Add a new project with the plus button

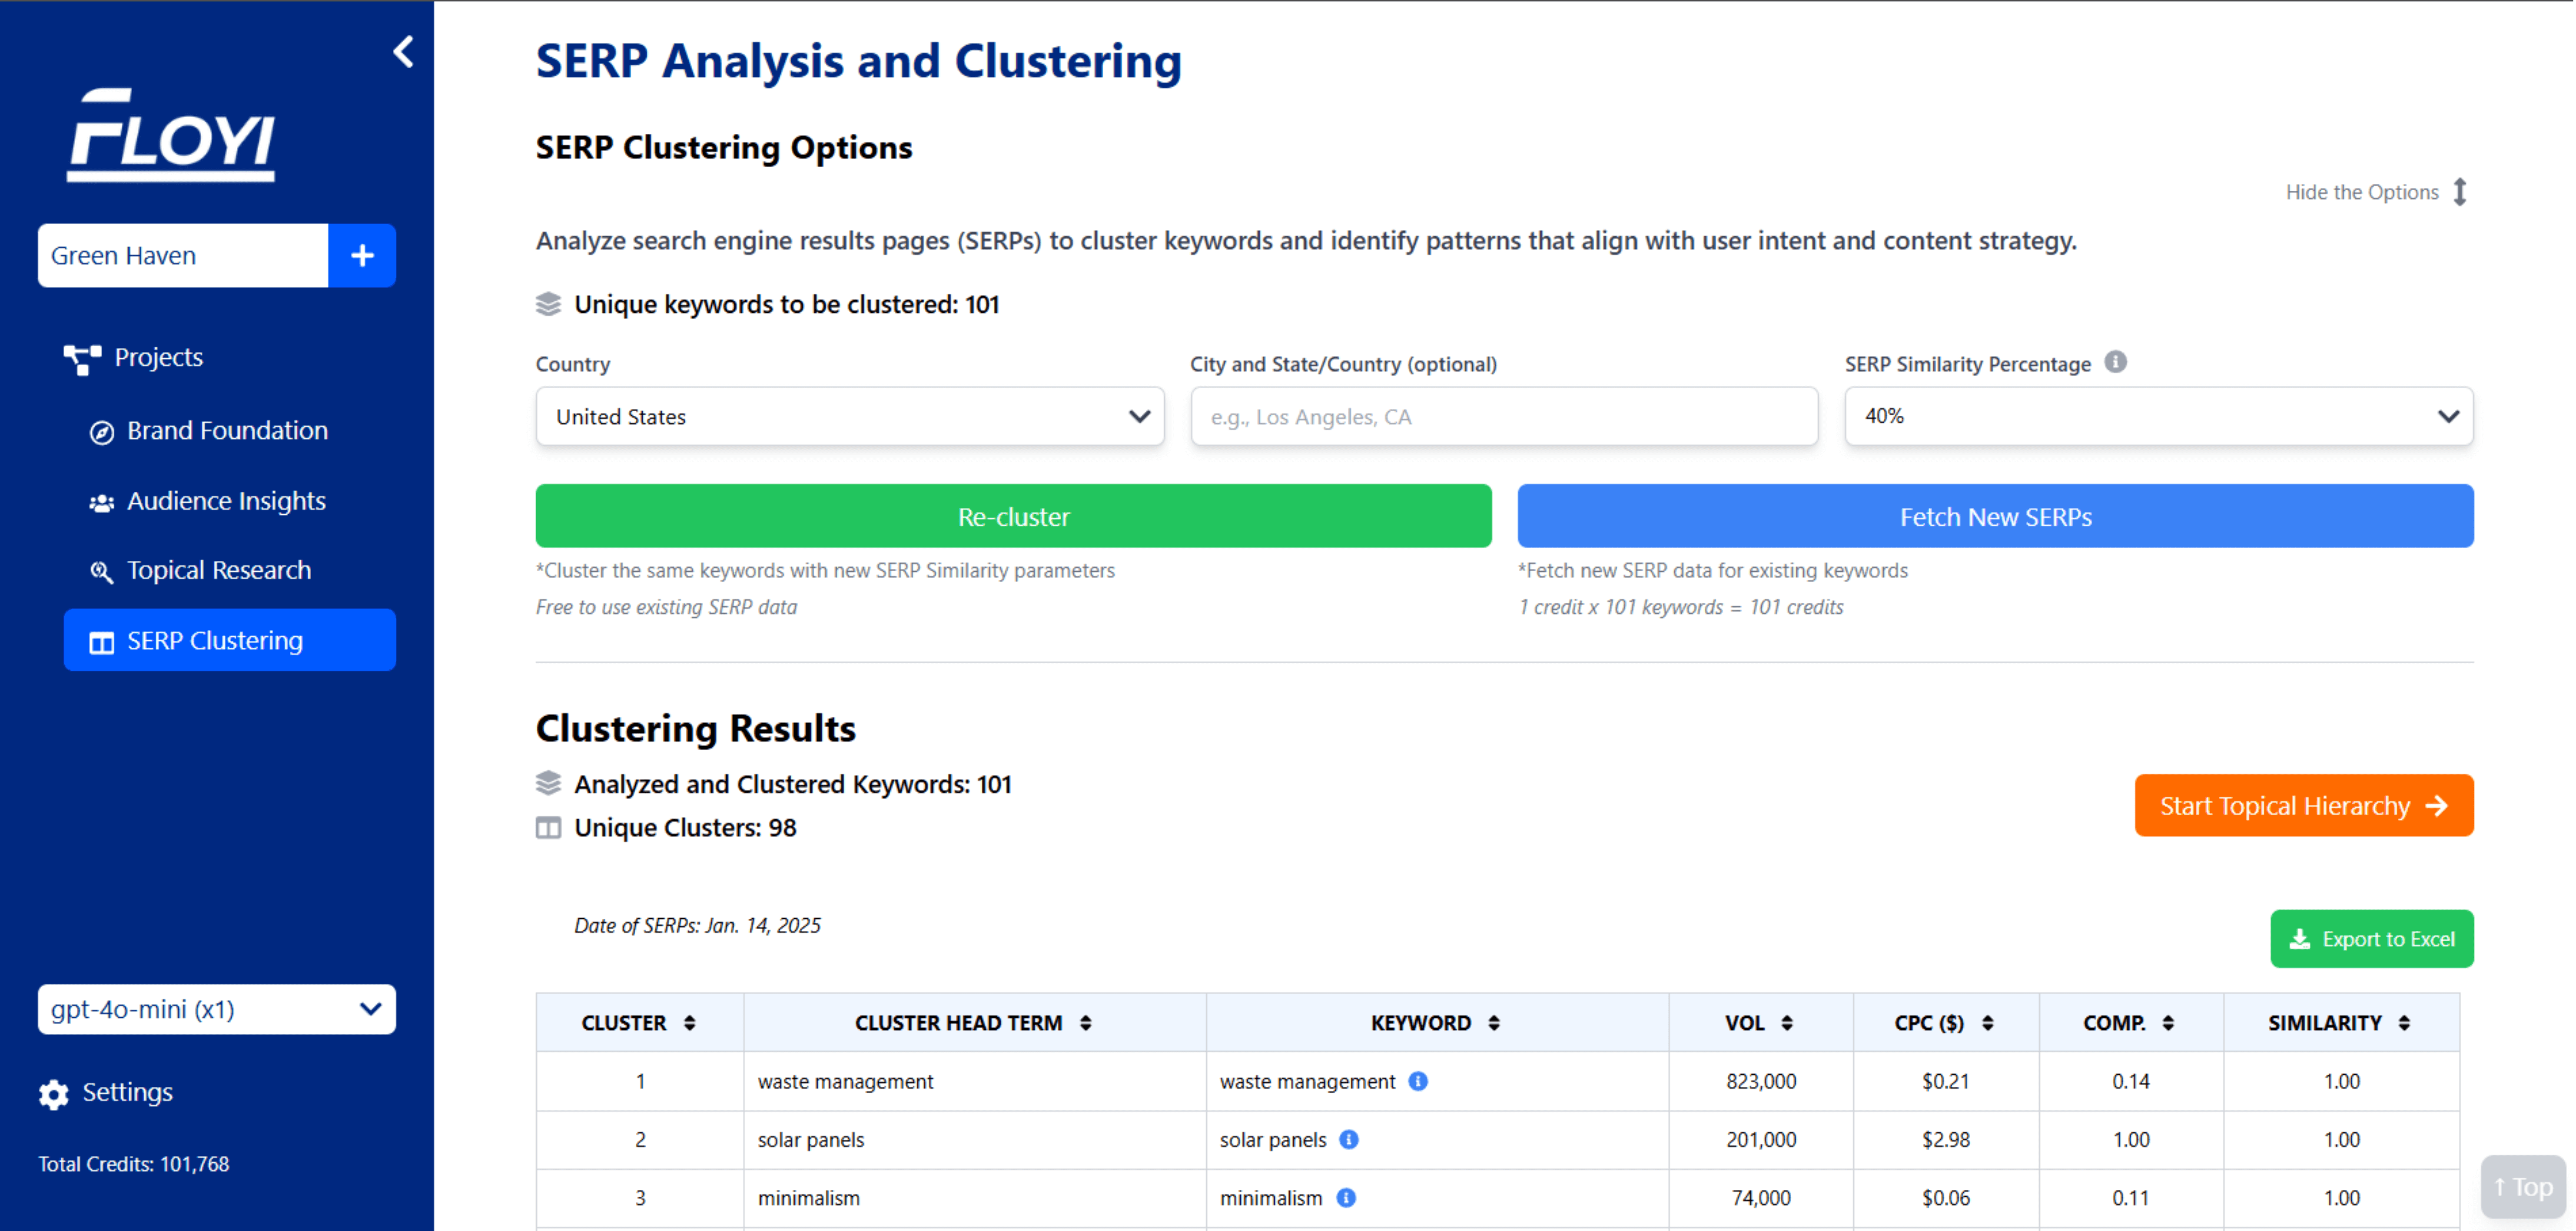[x=362, y=256]
